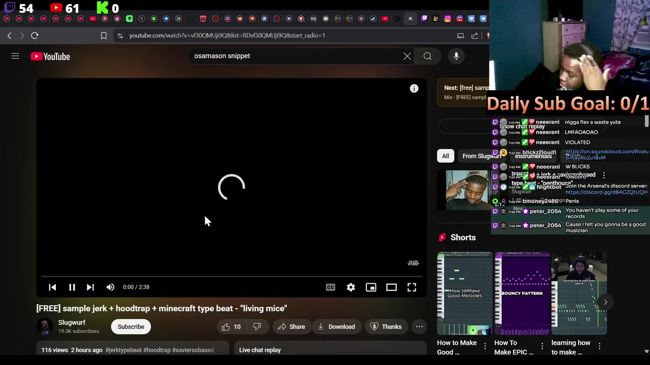
Task: Share the video
Action: pos(291,326)
